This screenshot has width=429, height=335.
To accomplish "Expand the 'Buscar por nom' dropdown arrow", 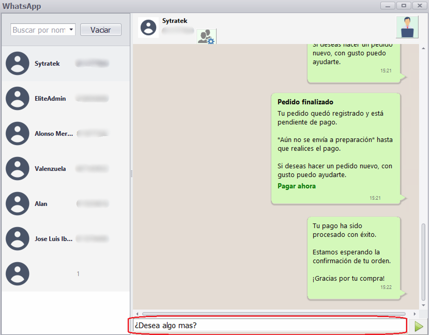I will pos(71,30).
